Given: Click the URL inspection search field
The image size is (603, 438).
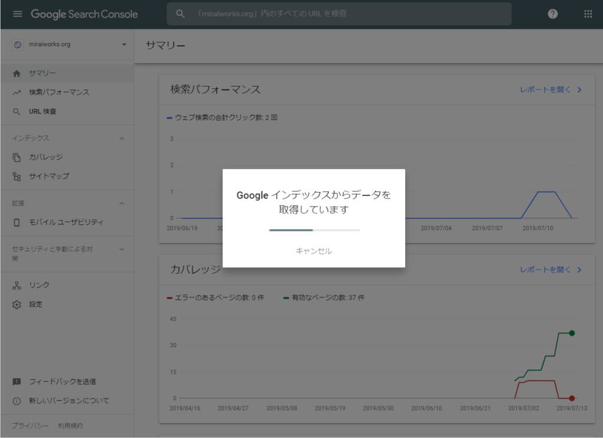Looking at the screenshot, I should pos(339,14).
